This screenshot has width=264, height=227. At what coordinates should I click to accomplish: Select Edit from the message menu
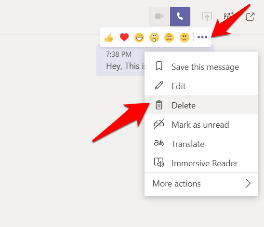click(x=201, y=86)
